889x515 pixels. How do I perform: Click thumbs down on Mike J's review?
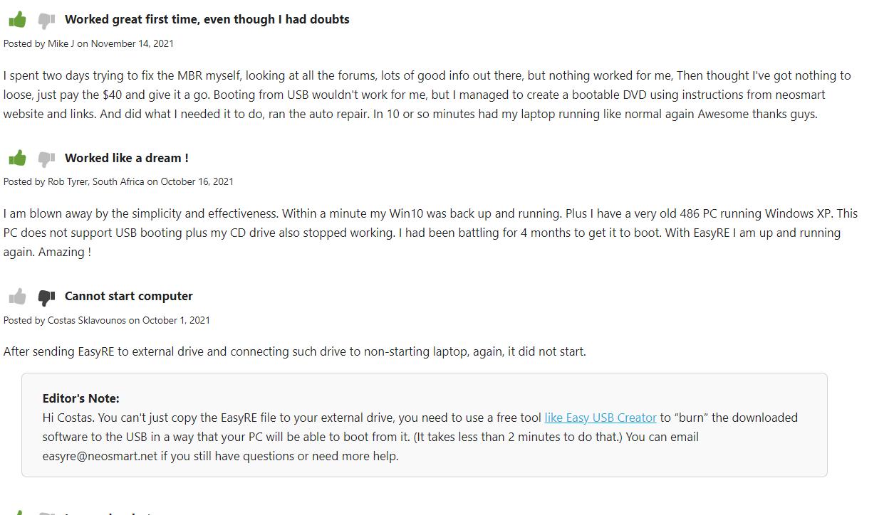(46, 21)
